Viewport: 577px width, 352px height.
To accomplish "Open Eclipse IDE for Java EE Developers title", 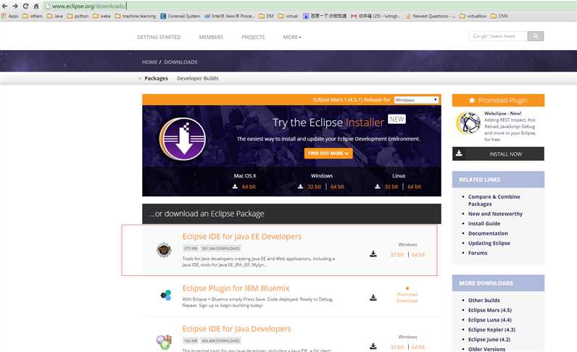I will pyautogui.click(x=242, y=237).
